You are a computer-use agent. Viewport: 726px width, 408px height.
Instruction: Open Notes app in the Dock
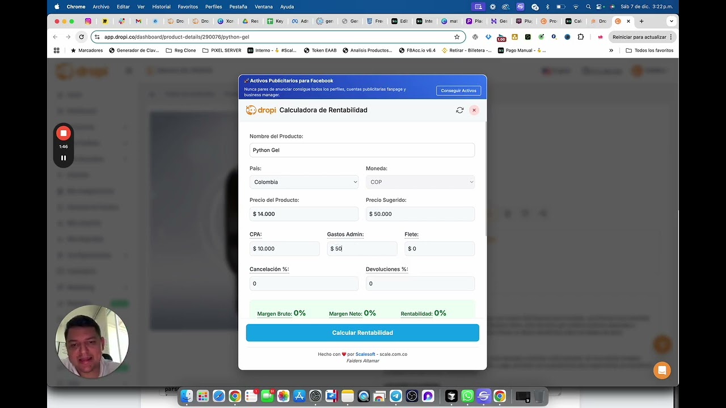348,396
